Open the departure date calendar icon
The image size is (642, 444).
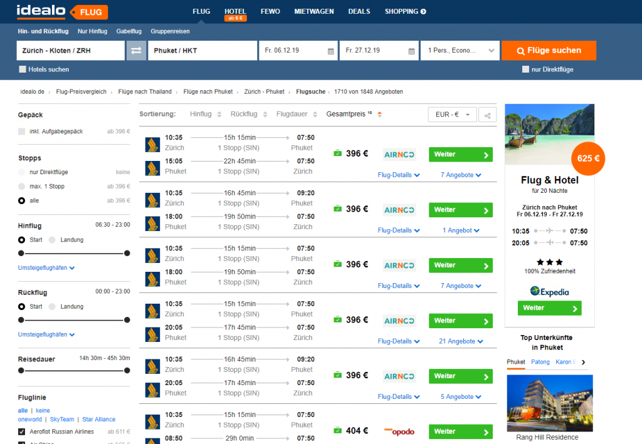tap(331, 51)
